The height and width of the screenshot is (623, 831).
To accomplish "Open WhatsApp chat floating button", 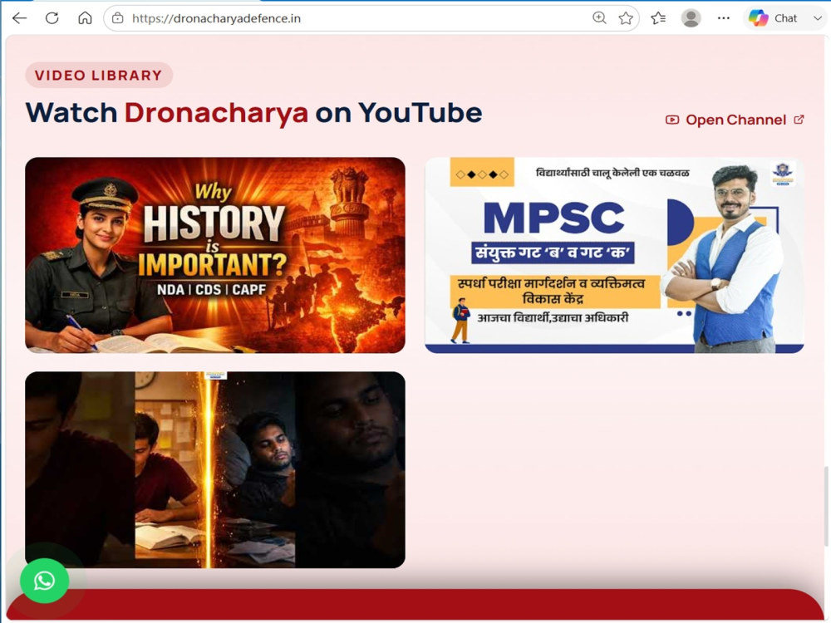I will 45,581.
